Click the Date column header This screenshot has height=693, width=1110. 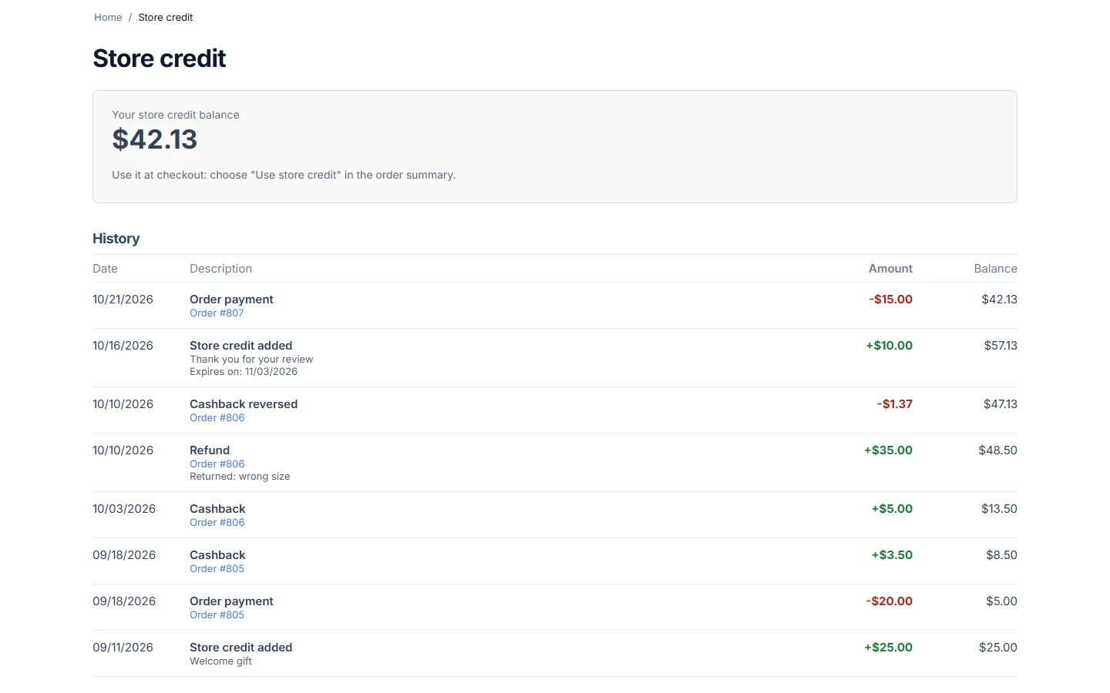pyautogui.click(x=105, y=269)
